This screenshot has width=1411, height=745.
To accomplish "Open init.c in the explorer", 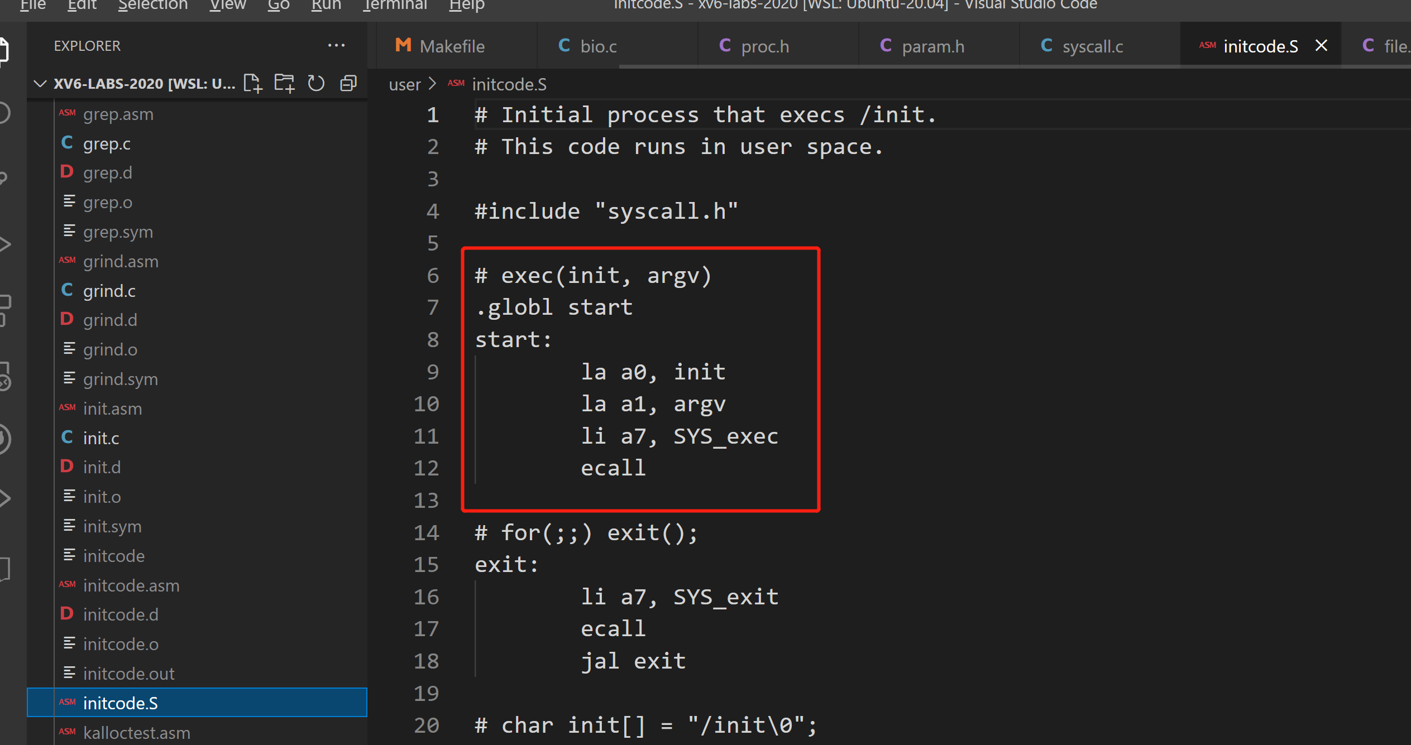I will click(101, 438).
